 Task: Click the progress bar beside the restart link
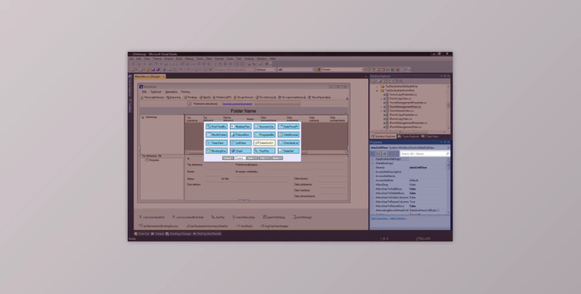277,104
